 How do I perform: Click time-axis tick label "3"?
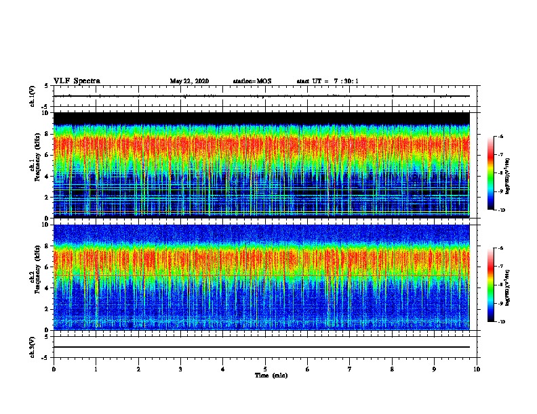click(181, 369)
